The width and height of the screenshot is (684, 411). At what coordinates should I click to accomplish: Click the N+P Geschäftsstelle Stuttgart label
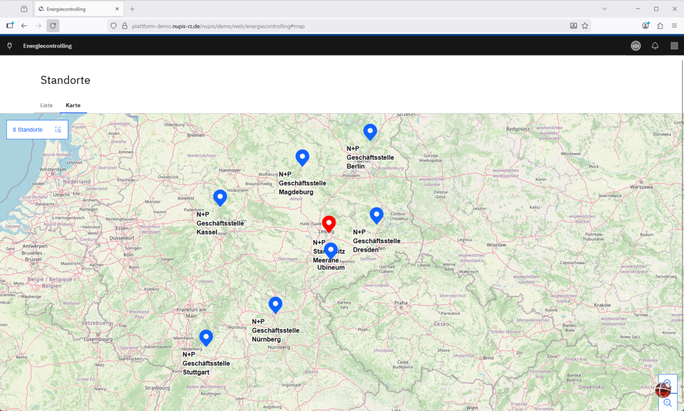206,363
